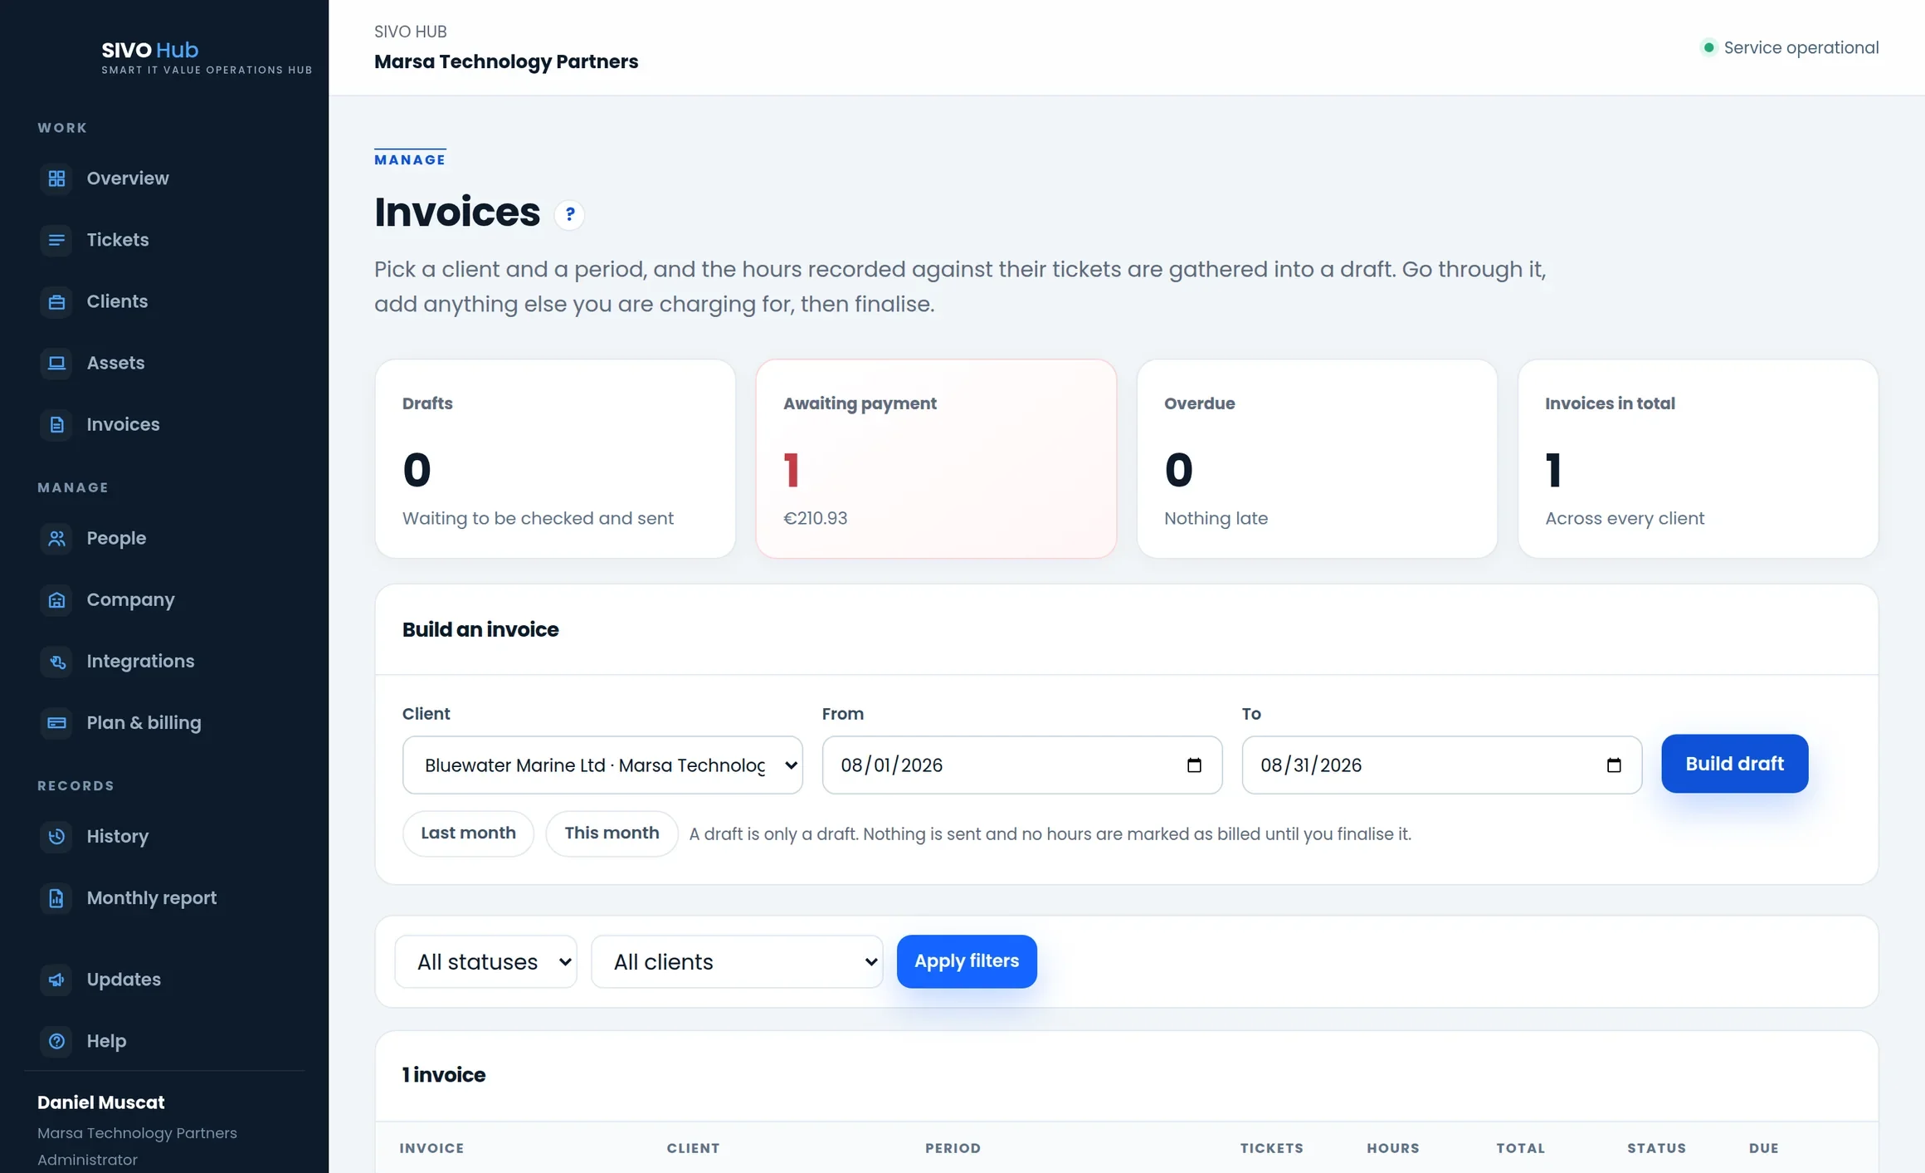The width and height of the screenshot is (1925, 1173).
Task: Navigate to Plan & billing menu item
Action: pos(144,722)
